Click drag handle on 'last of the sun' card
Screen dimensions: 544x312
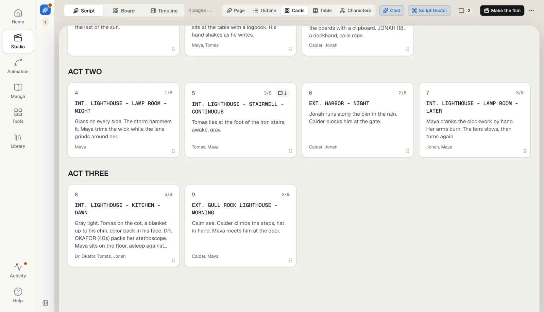[x=173, y=50]
